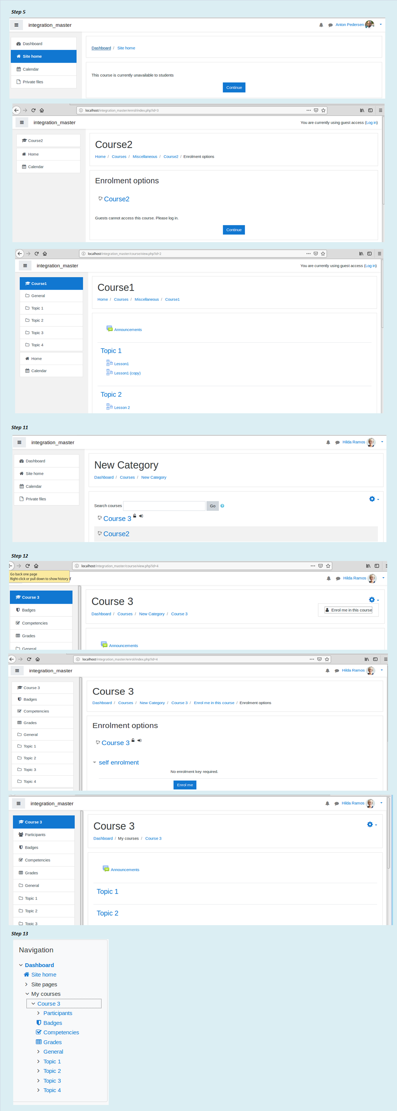Open Course 3 link in New Category listing
Screen dimensions: 397x1111
point(117,518)
